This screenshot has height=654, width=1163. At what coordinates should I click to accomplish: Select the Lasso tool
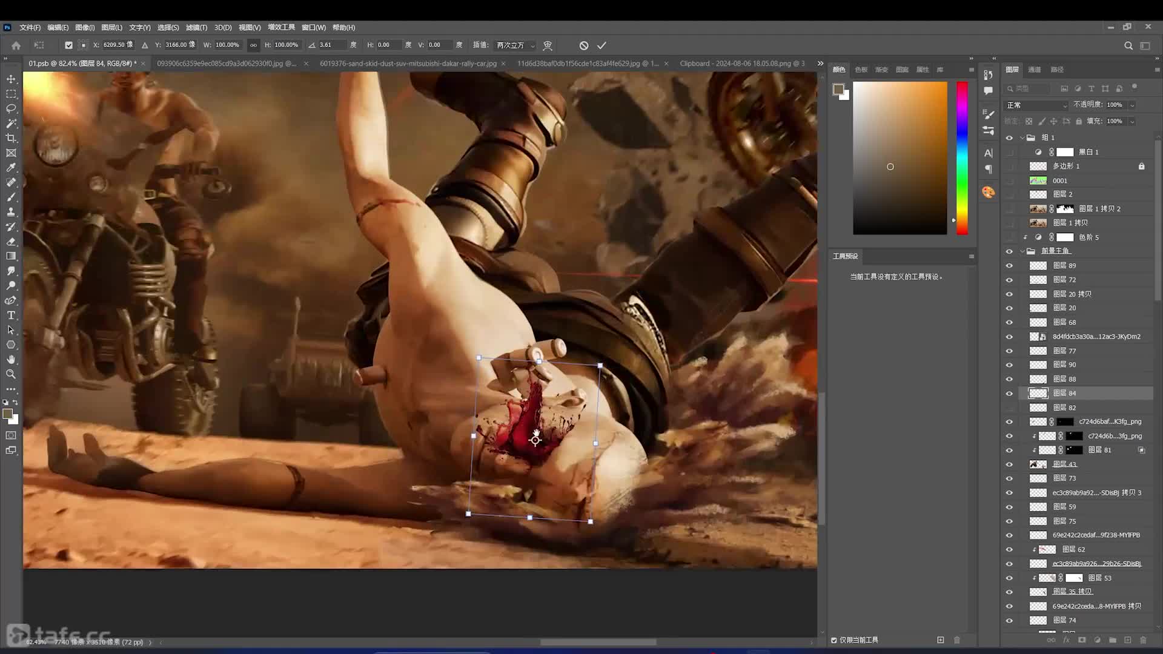pyautogui.click(x=11, y=108)
